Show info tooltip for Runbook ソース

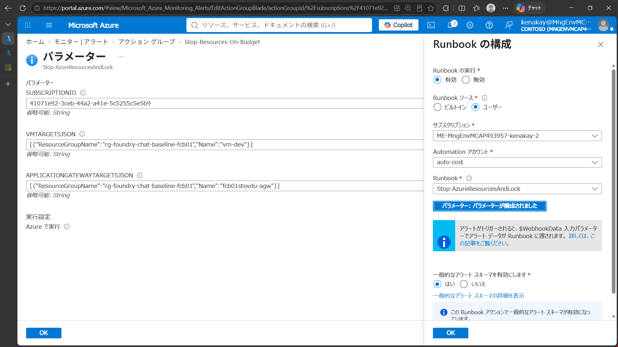tap(484, 98)
